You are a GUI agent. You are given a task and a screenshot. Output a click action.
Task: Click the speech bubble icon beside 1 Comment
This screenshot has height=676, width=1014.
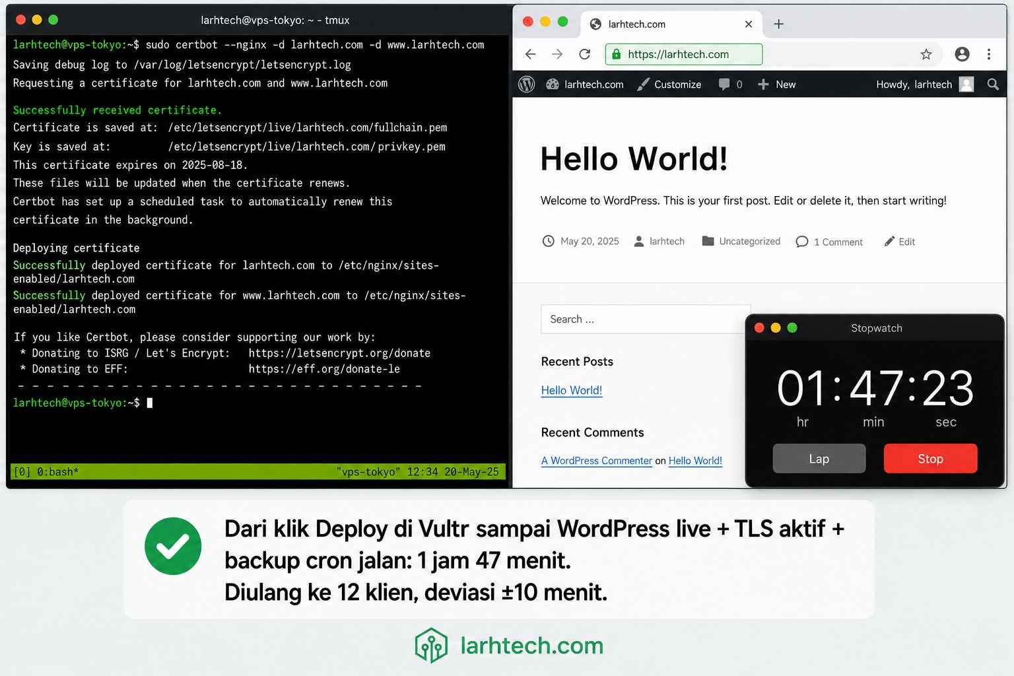click(802, 242)
